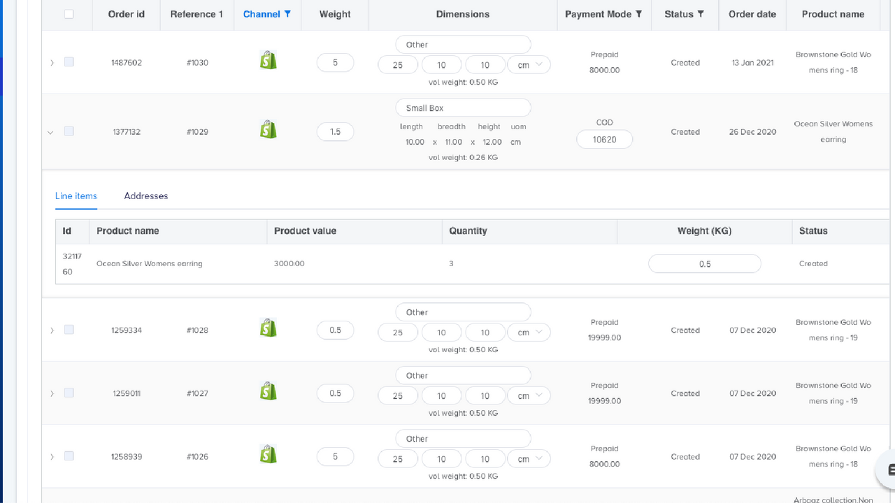Click Shopify icon for order 1487602
The image size is (895, 503).
click(268, 60)
